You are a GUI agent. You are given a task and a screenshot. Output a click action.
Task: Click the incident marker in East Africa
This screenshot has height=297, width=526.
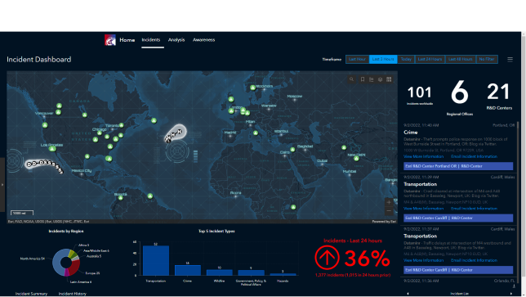tap(293, 207)
